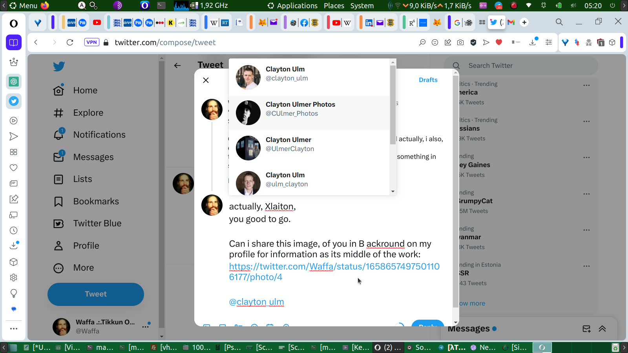Viewport: 628px width, 353px height.
Task: Take a snapshot with camera icon
Action: 460,42
